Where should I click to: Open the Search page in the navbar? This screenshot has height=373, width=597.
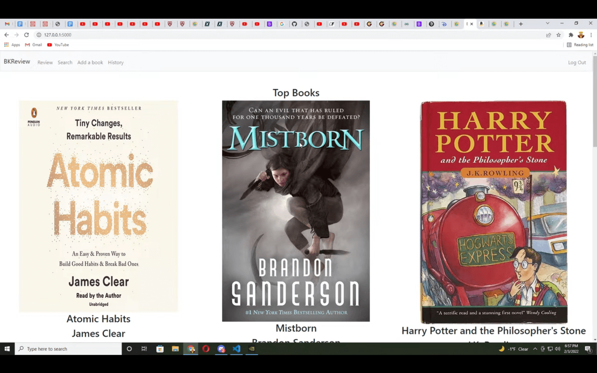(65, 62)
